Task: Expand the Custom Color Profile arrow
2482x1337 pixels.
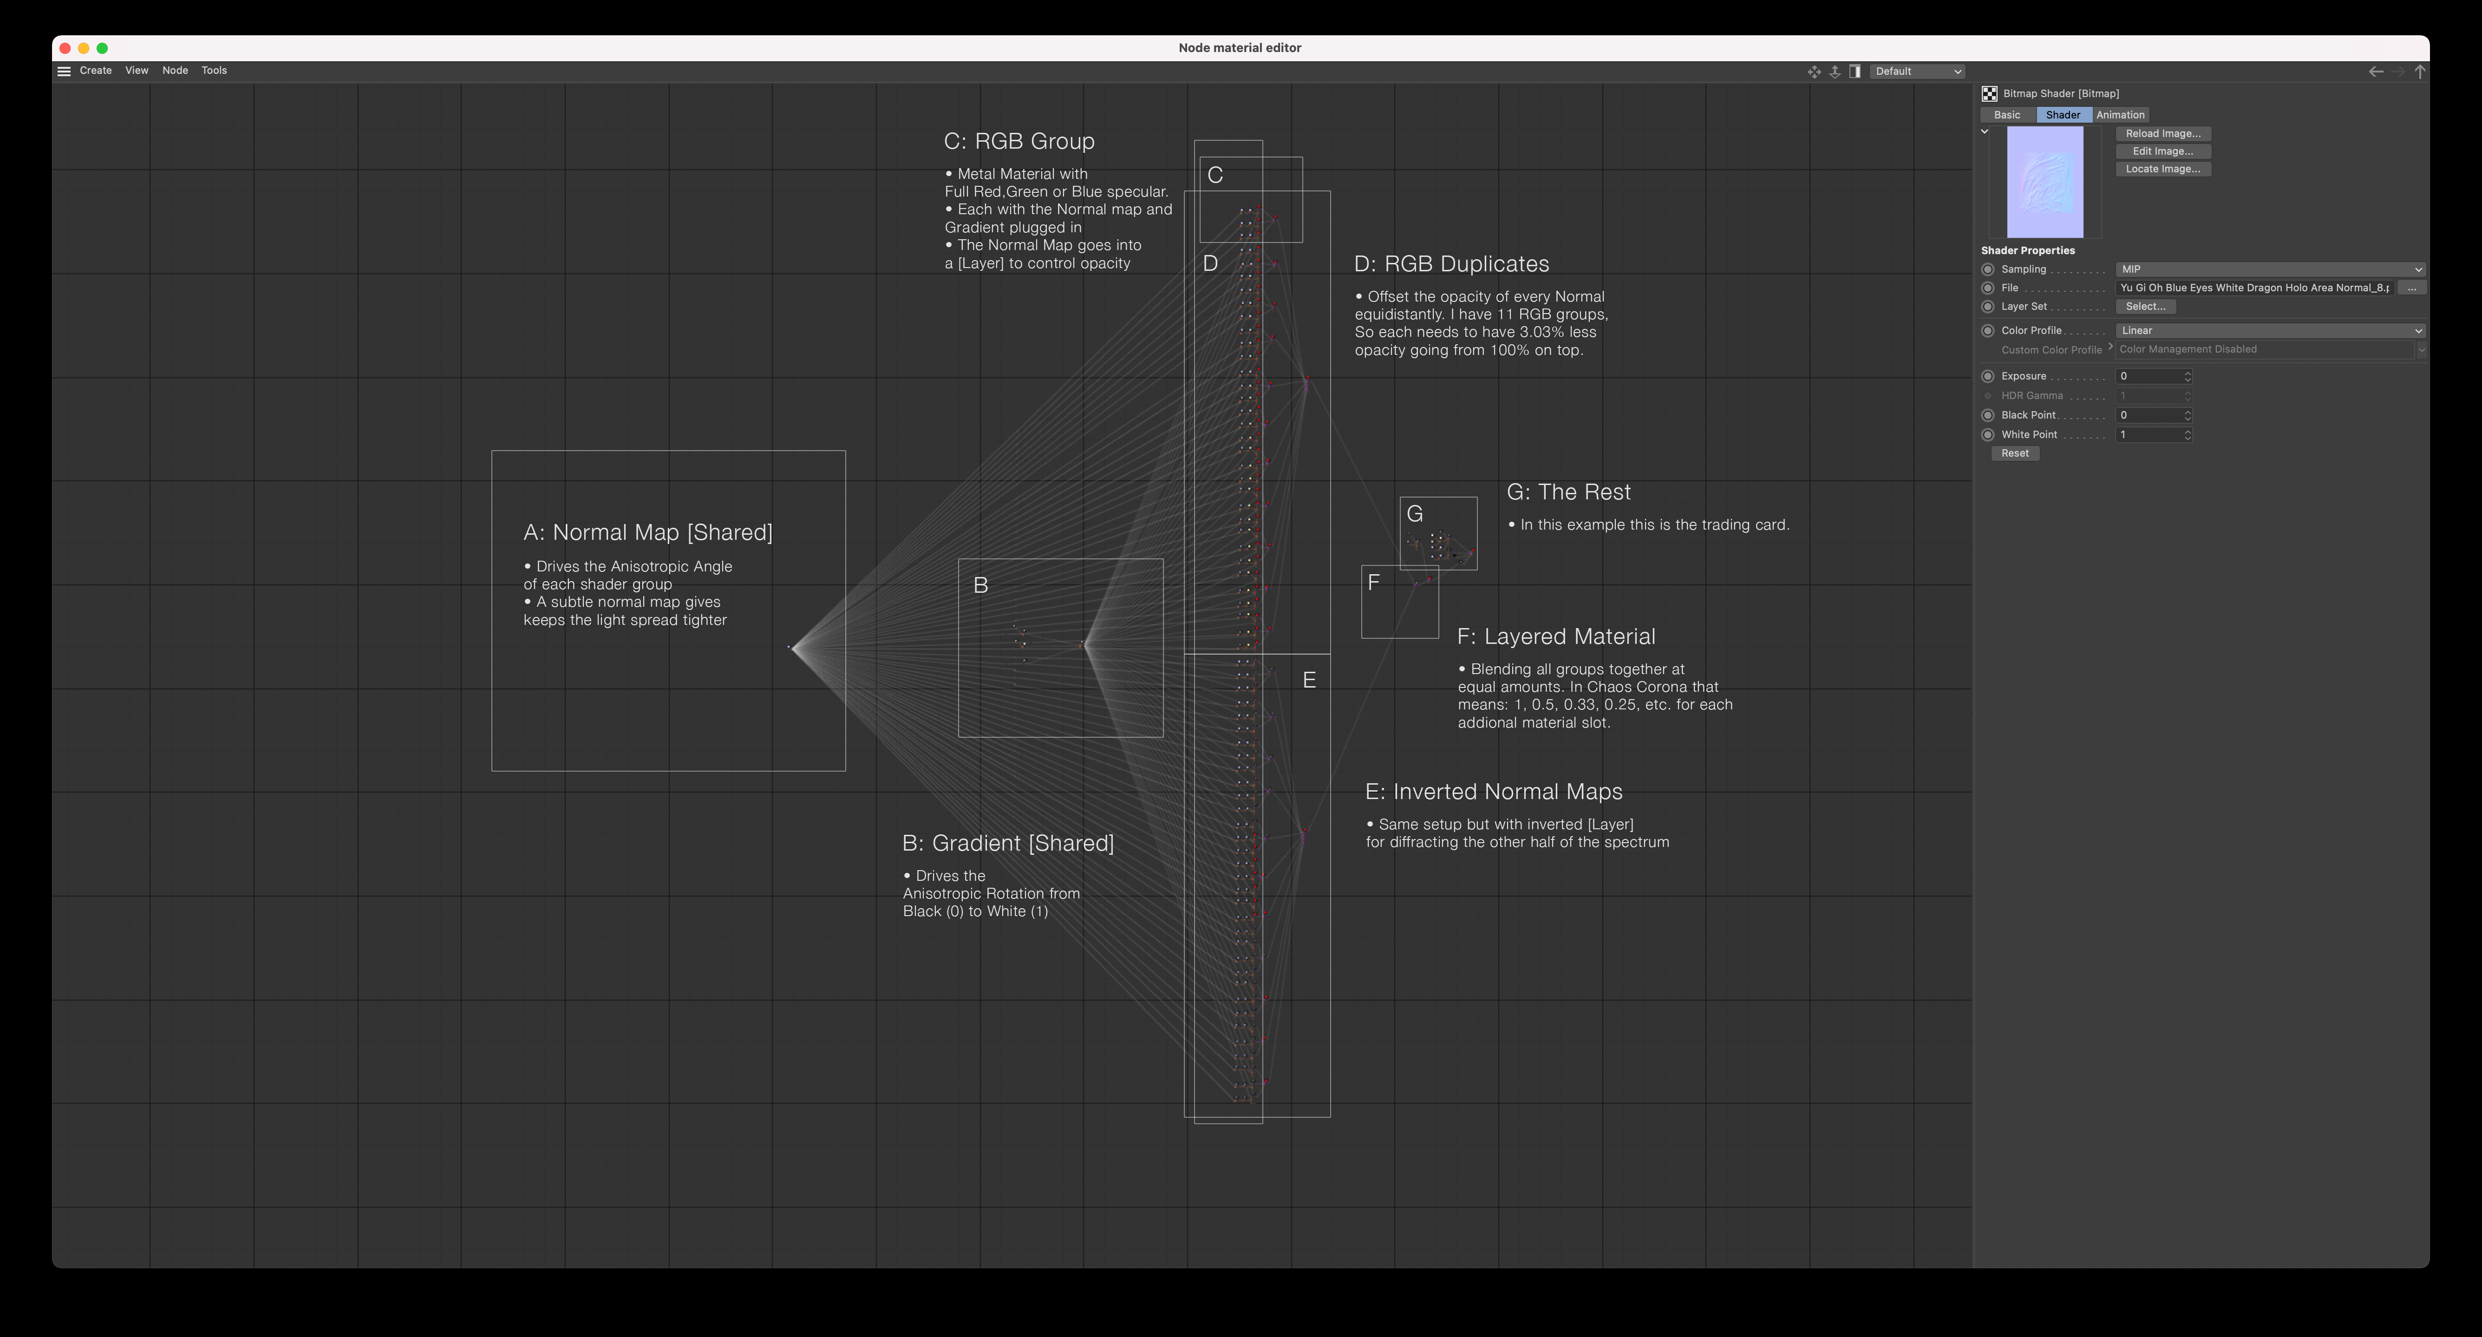Action: [x=2110, y=347]
